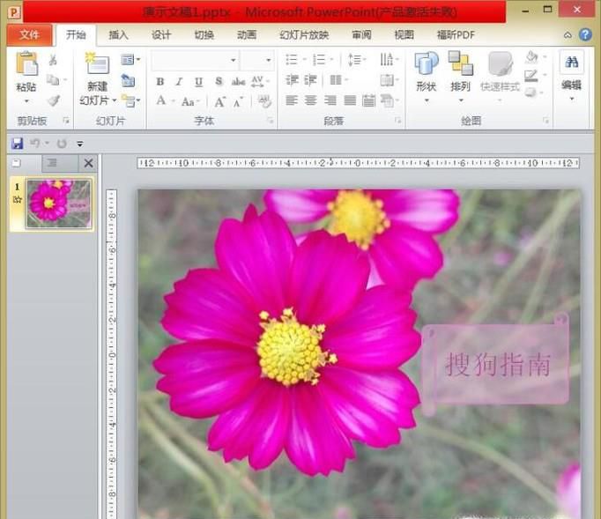
Task: Open the Customize Quick Access Toolbar dropdown
Action: (80, 144)
